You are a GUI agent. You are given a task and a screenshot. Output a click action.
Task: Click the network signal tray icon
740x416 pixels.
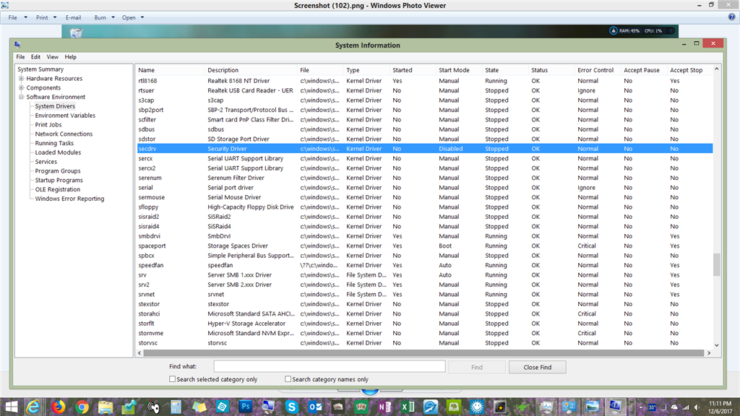click(x=686, y=407)
